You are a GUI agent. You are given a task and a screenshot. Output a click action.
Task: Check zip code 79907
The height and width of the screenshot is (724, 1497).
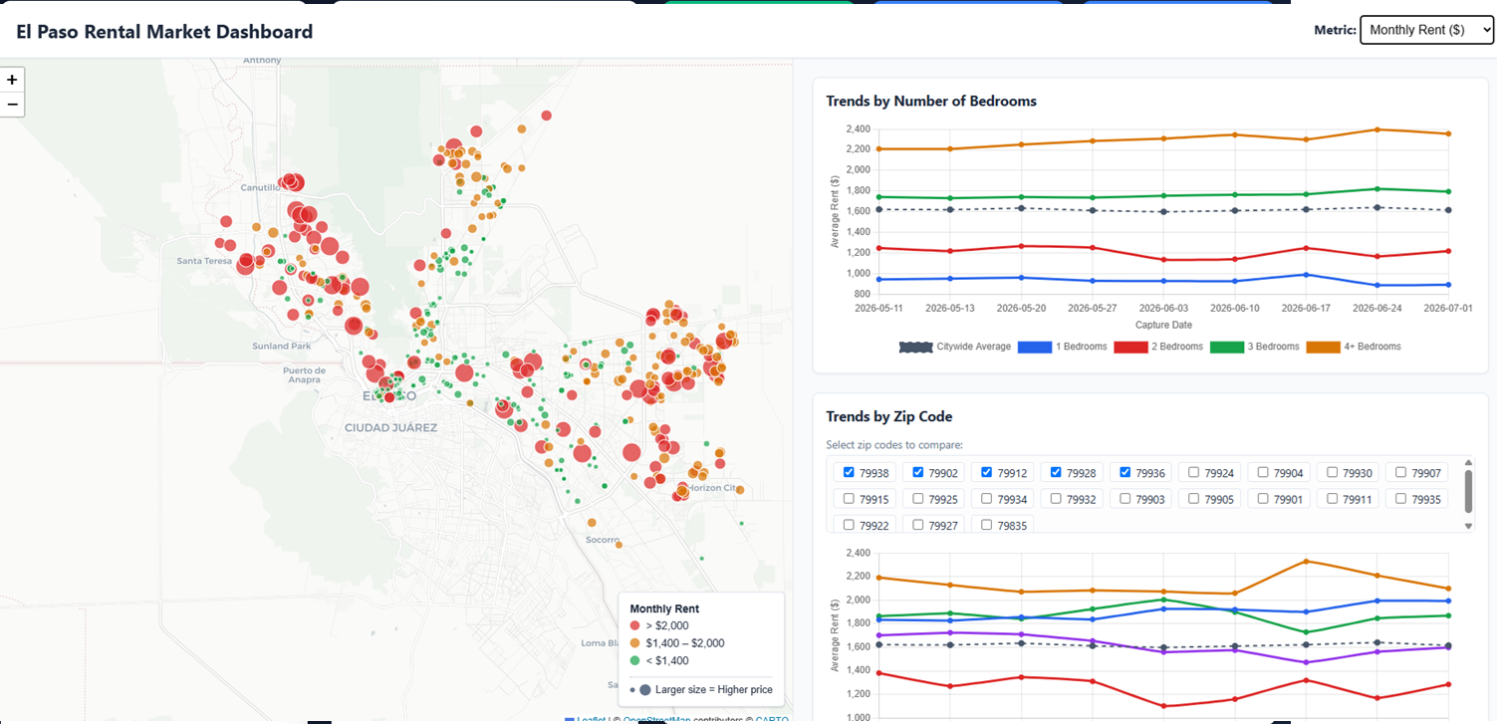point(1401,473)
